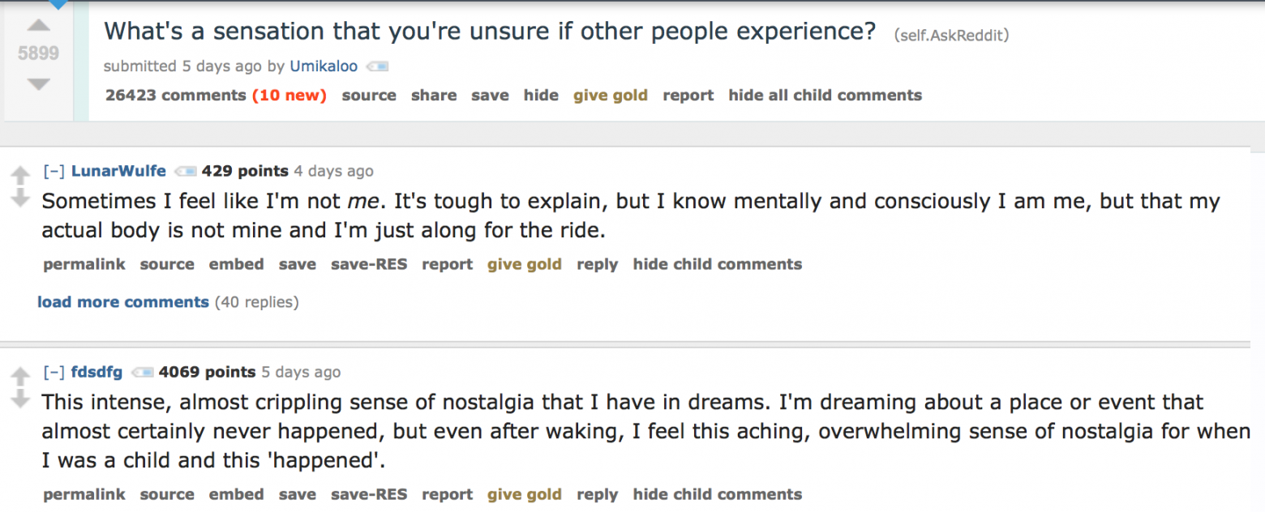Open the post title link

coord(488,31)
